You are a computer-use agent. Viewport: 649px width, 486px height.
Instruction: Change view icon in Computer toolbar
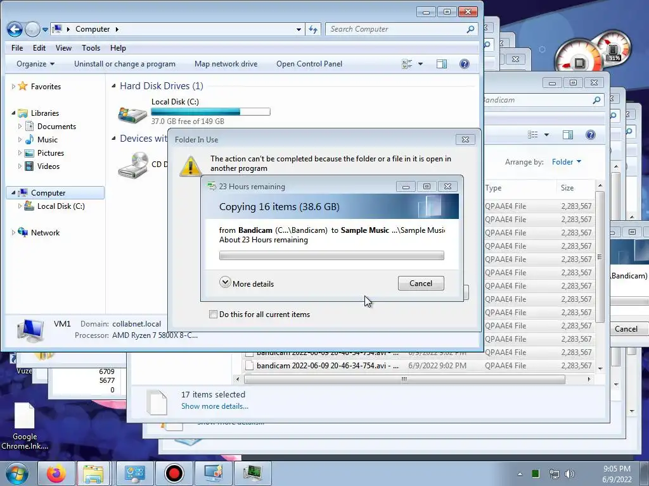[407, 64]
